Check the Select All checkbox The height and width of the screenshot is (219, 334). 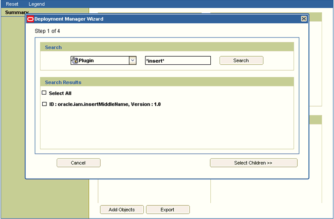[44, 93]
